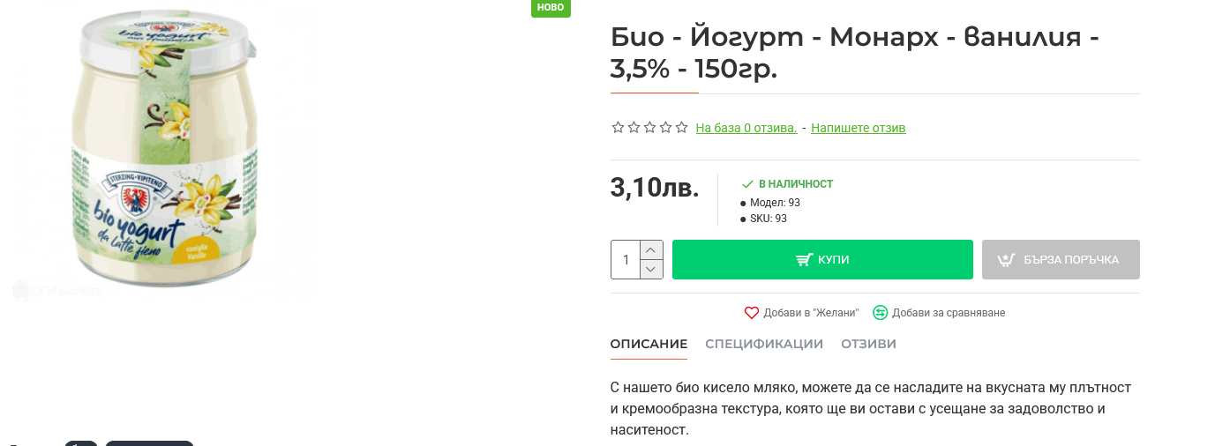
Task: Click the fifth rating star
Action: [x=681, y=128]
